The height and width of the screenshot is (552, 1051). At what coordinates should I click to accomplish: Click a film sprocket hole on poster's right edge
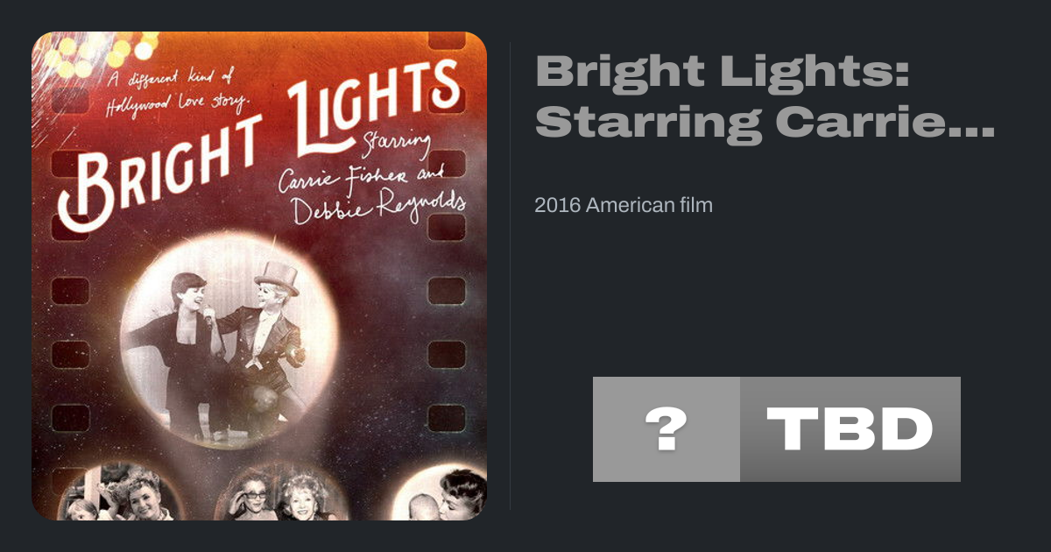click(x=446, y=290)
